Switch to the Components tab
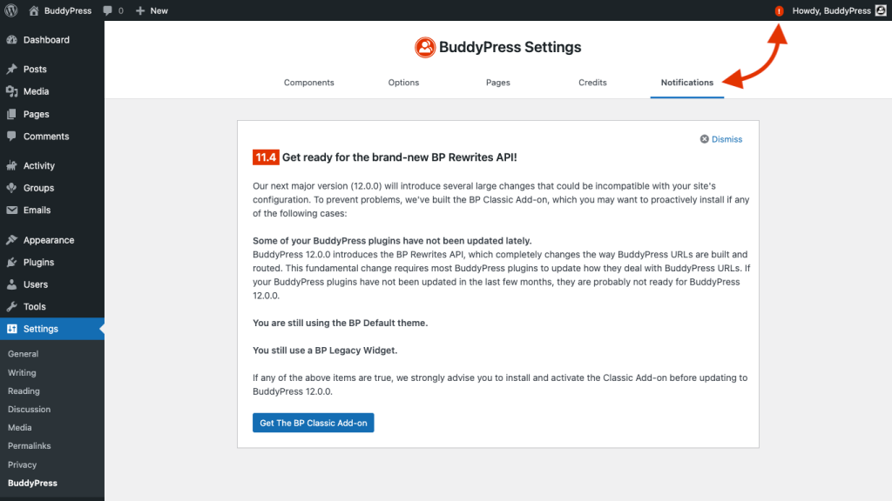Image resolution: width=892 pixels, height=501 pixels. coord(309,83)
